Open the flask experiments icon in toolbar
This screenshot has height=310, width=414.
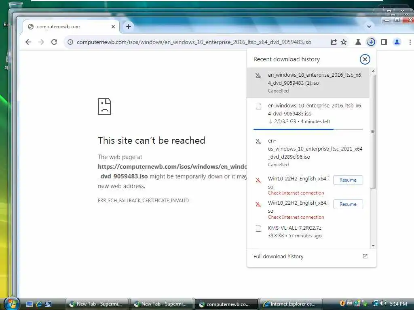tap(358, 42)
